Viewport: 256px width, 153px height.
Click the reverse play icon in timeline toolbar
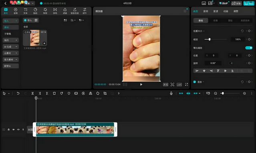click(83, 93)
